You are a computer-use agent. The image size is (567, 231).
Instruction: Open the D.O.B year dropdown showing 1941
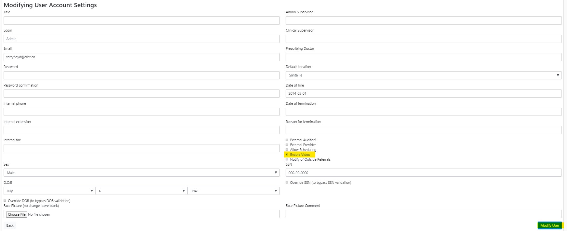[234, 191]
